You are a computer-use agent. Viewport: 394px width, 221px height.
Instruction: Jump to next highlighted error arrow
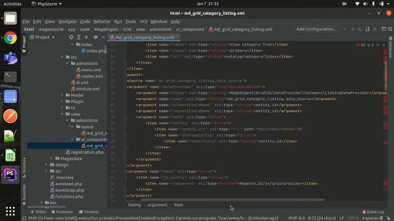[384, 45]
